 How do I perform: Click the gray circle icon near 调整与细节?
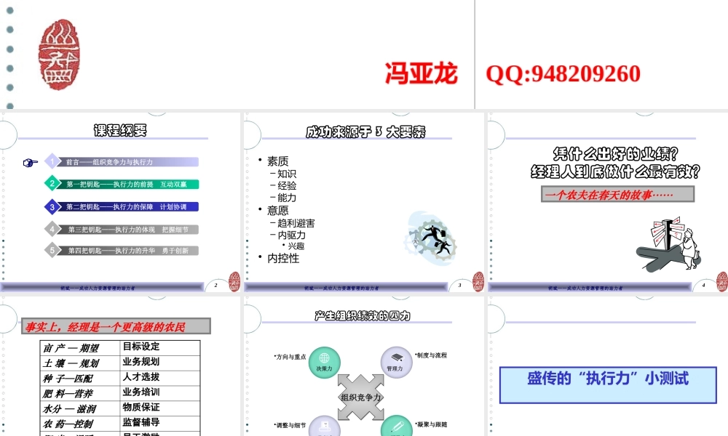[325, 427]
